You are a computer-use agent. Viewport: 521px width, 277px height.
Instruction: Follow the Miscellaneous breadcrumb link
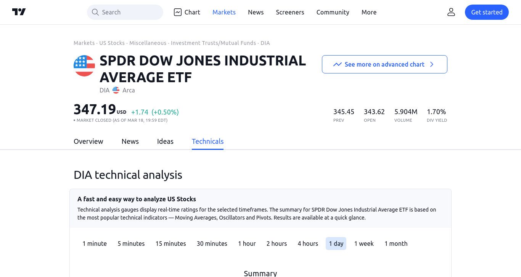(x=148, y=43)
